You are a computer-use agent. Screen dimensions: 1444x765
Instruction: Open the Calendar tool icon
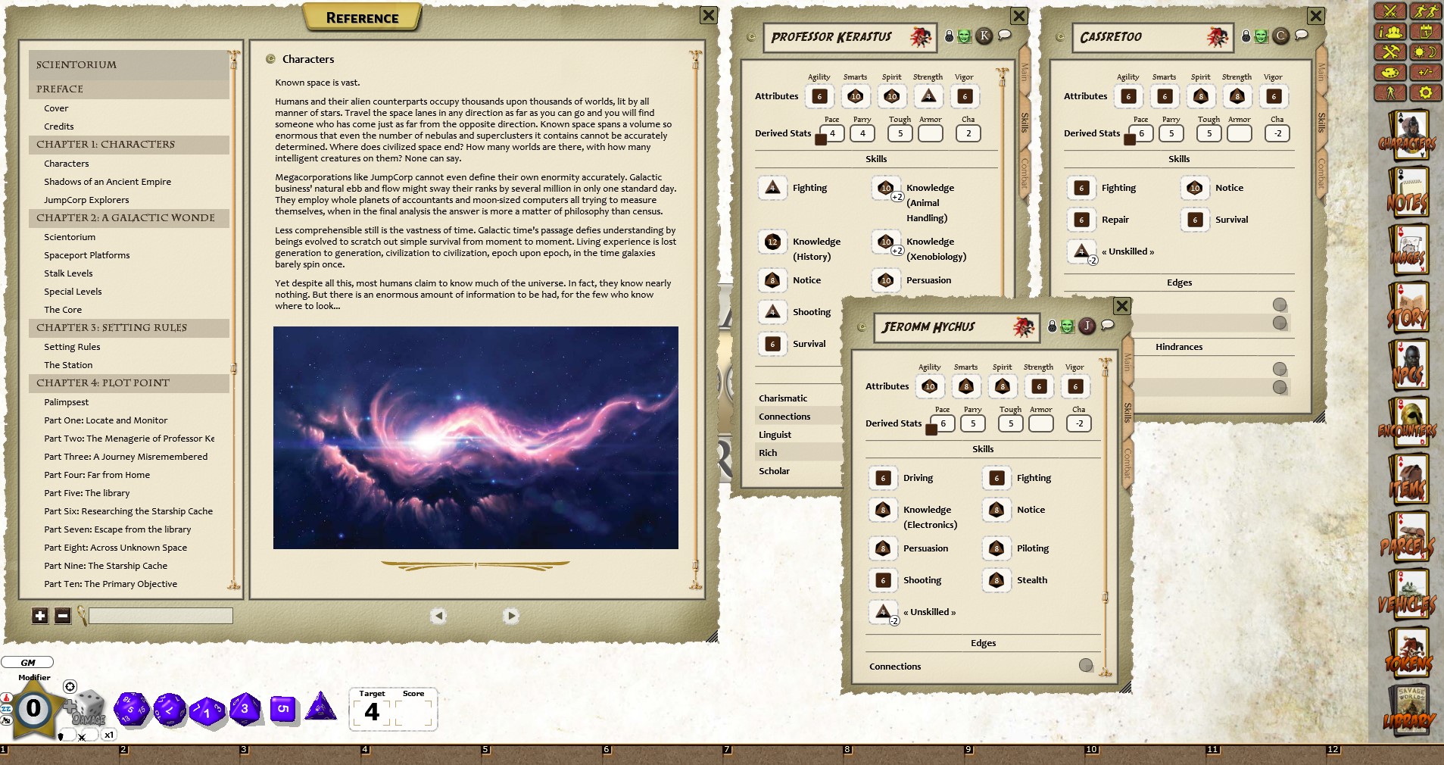pyautogui.click(x=1426, y=31)
